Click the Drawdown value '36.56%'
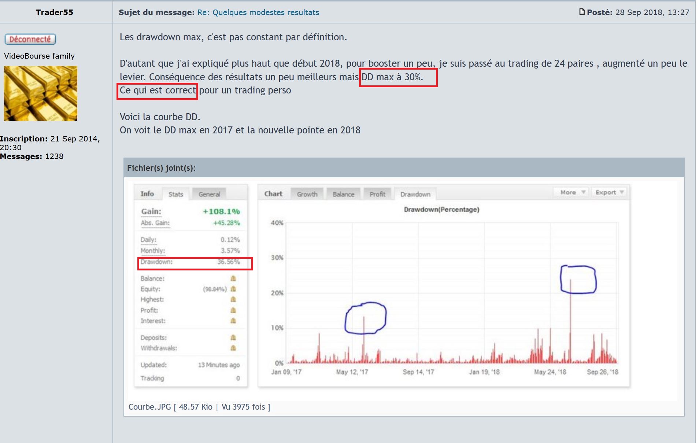Image resolution: width=699 pixels, height=443 pixels. [229, 262]
